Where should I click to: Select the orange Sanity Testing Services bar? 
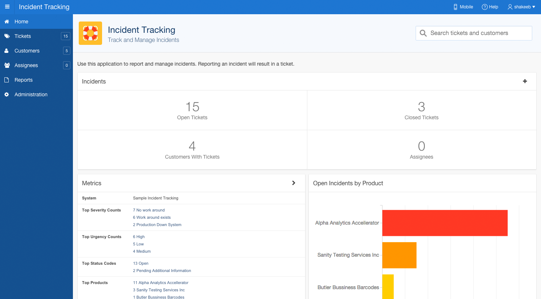399,255
